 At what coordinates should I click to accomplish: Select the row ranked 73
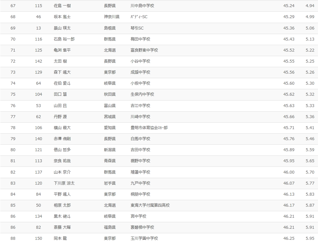point(159,72)
